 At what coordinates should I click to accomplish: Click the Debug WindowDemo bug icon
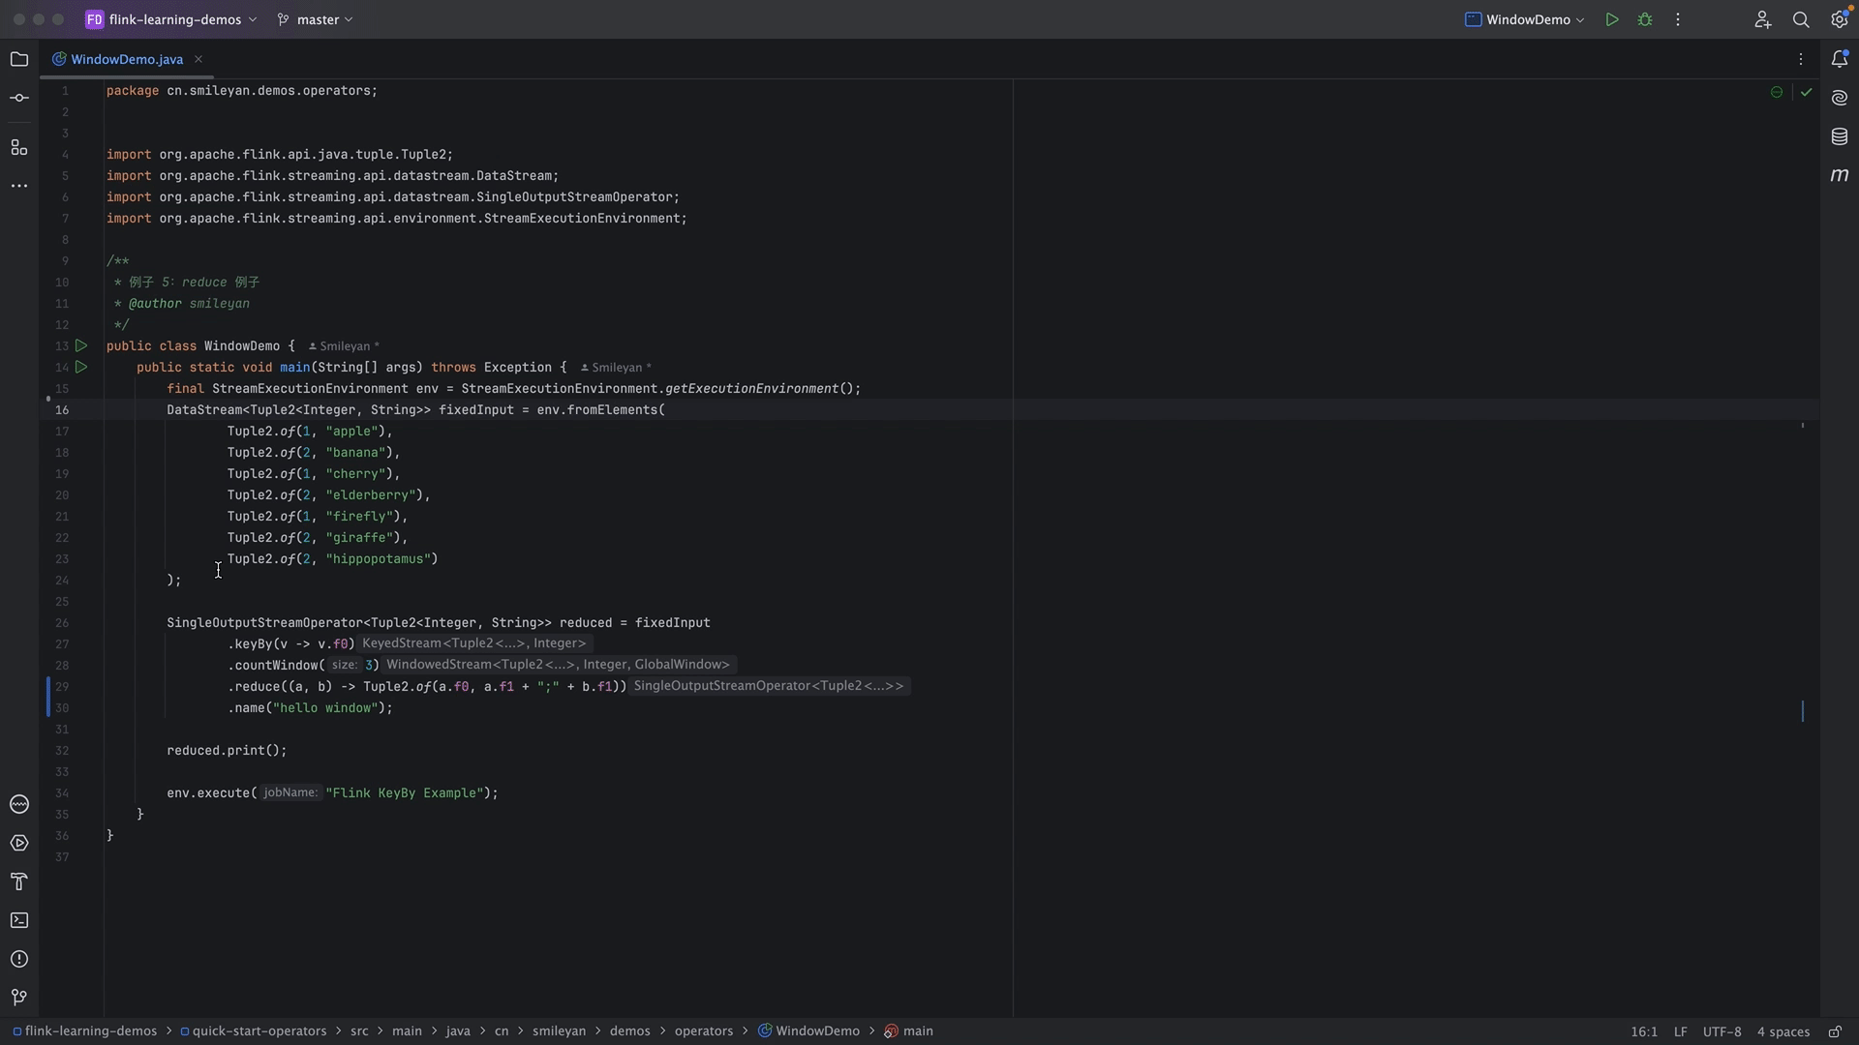[1645, 19]
